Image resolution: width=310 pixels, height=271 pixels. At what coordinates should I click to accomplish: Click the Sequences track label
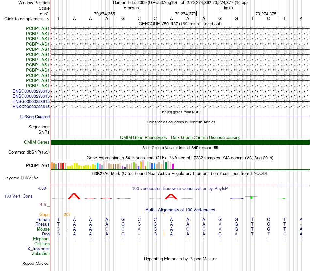coord(39,127)
